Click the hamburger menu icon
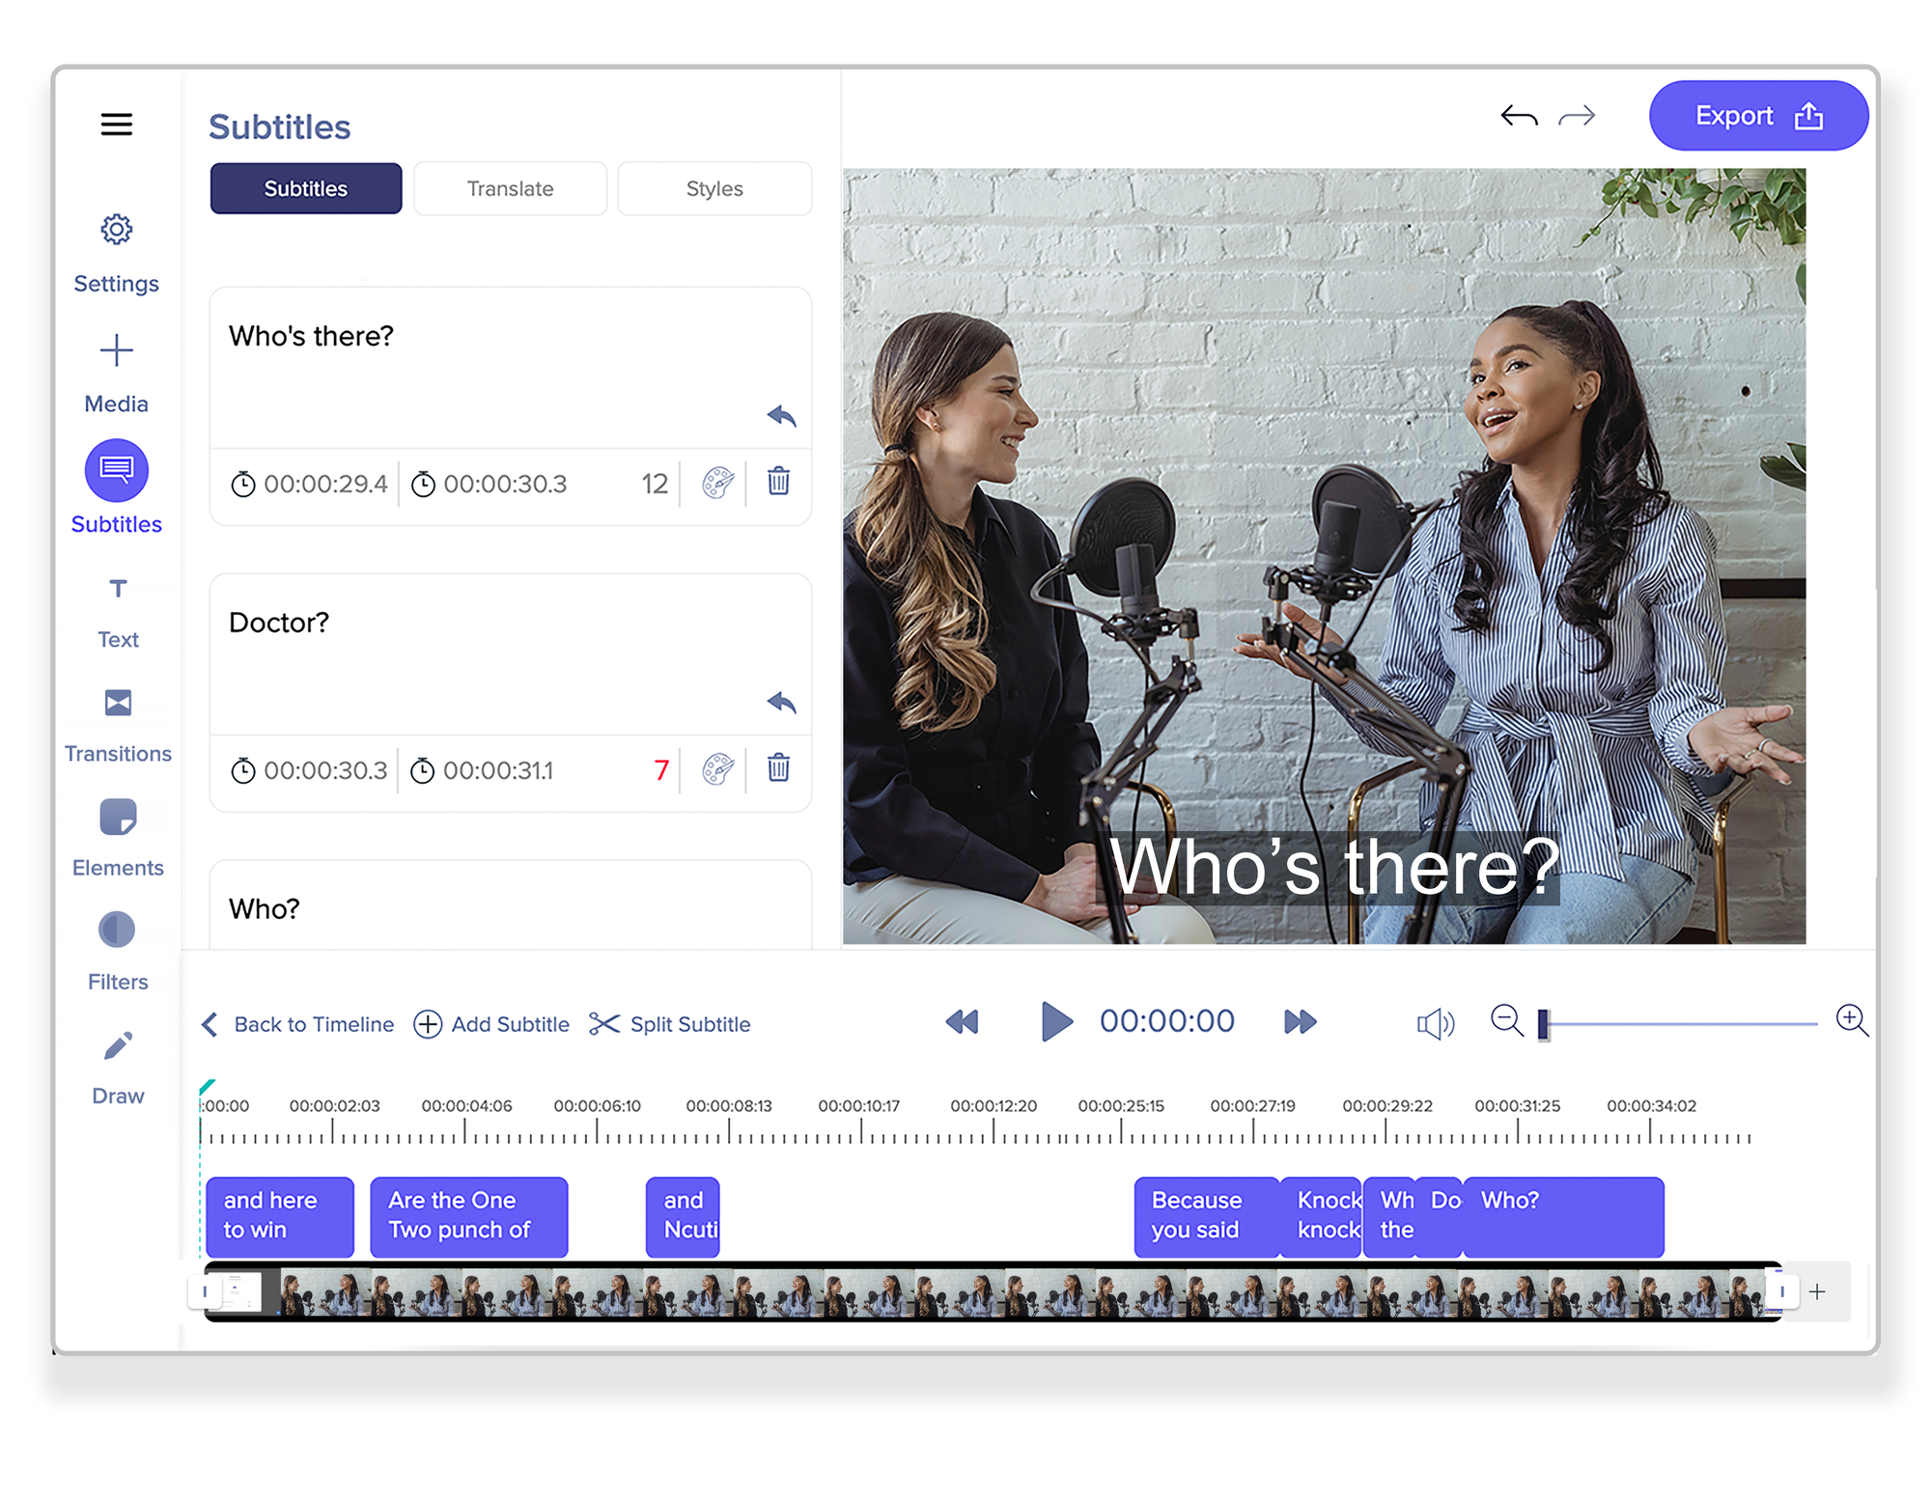This screenshot has width=1931, height=1500. tap(116, 125)
